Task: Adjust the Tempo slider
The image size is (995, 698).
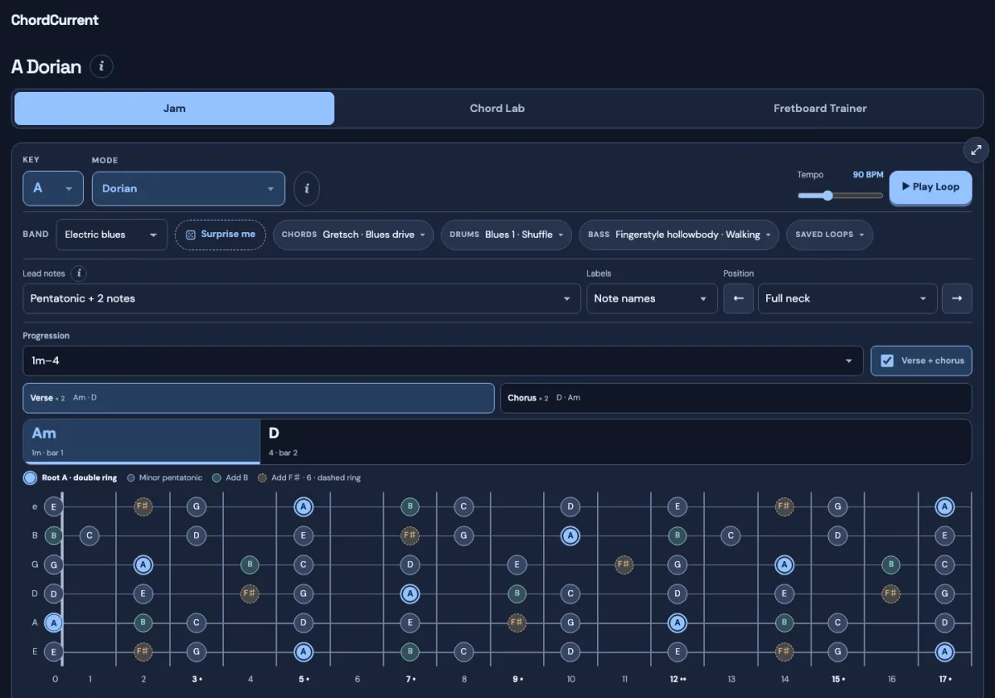Action: (x=840, y=196)
